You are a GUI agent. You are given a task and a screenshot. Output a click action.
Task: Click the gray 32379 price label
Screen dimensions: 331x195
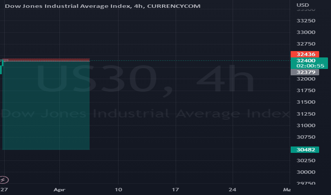click(305, 72)
